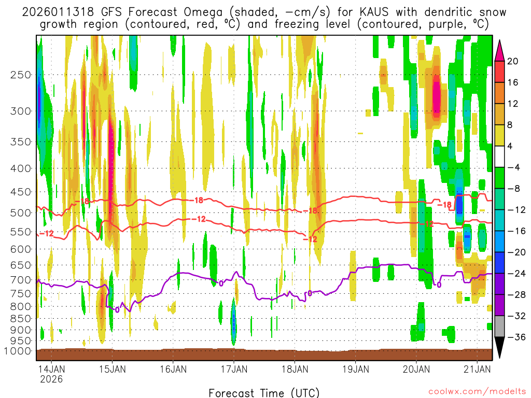This screenshot has width=531, height=398.
Task: Click the 15JAN time axis label
Action: [x=113, y=369]
